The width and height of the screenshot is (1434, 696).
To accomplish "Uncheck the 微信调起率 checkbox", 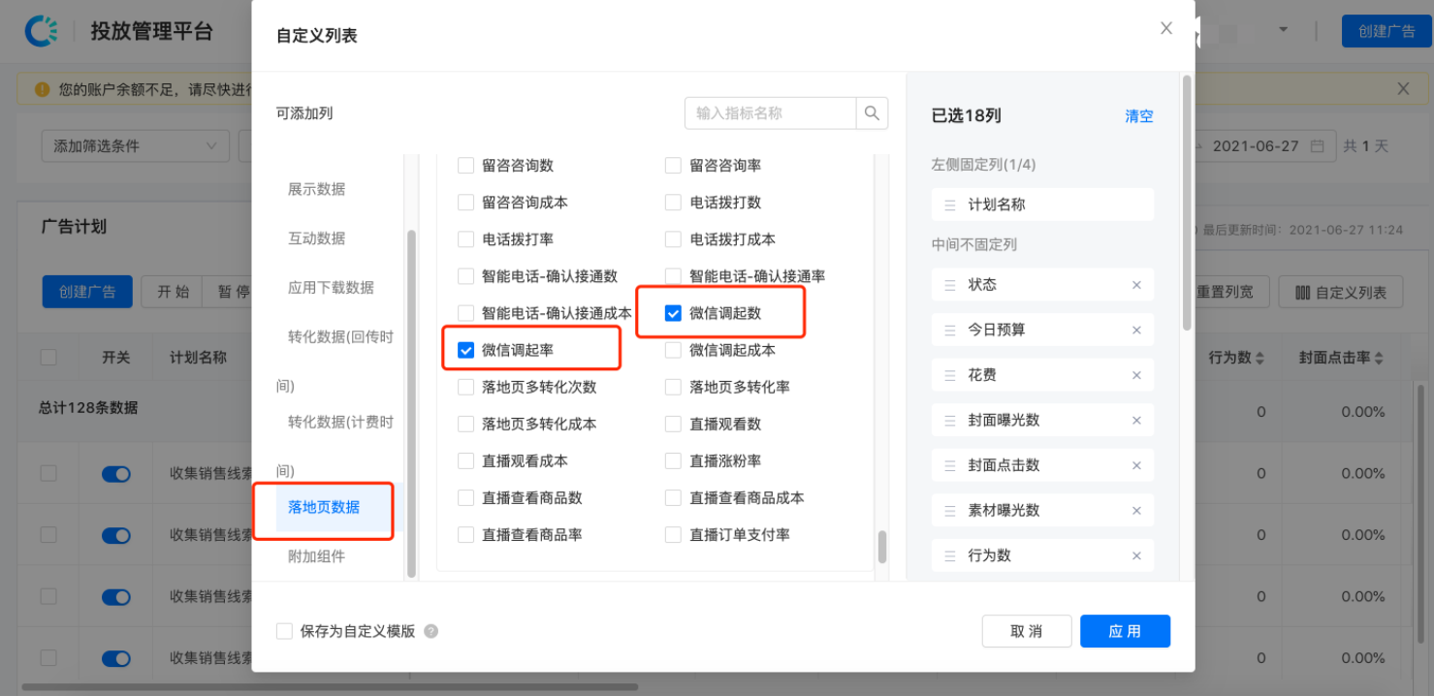I will tap(465, 348).
